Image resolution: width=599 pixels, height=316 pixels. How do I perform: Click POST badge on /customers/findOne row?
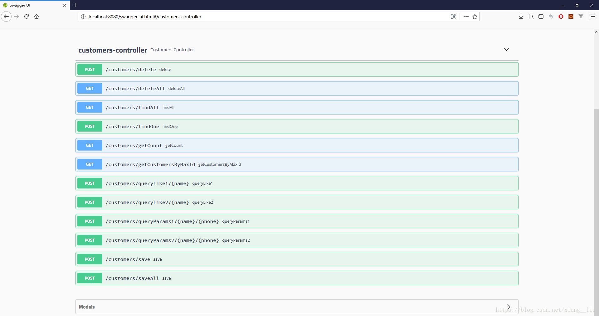[90, 126]
